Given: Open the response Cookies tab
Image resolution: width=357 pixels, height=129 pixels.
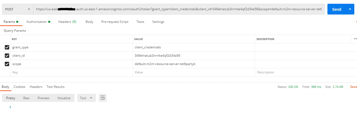Looking at the screenshot, I should coord(19,87).
